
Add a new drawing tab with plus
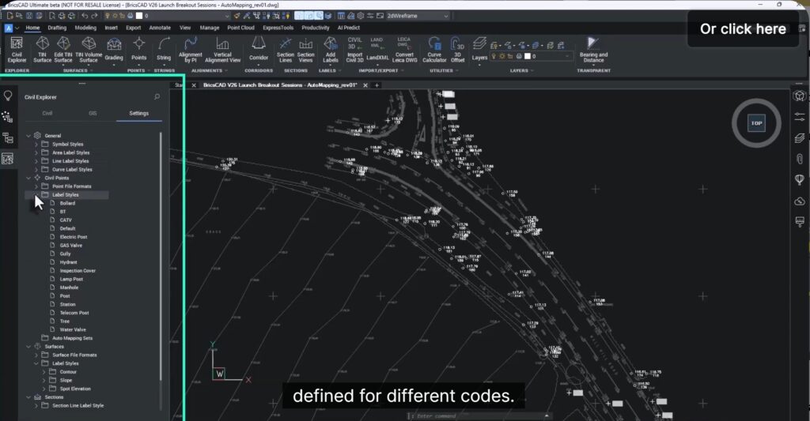[377, 85]
